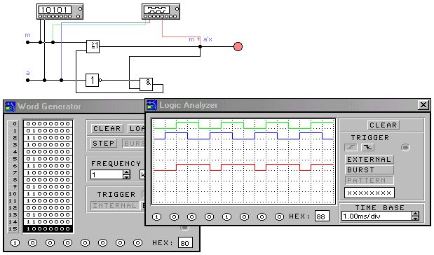Click the red output probe indicator

pyautogui.click(x=238, y=46)
